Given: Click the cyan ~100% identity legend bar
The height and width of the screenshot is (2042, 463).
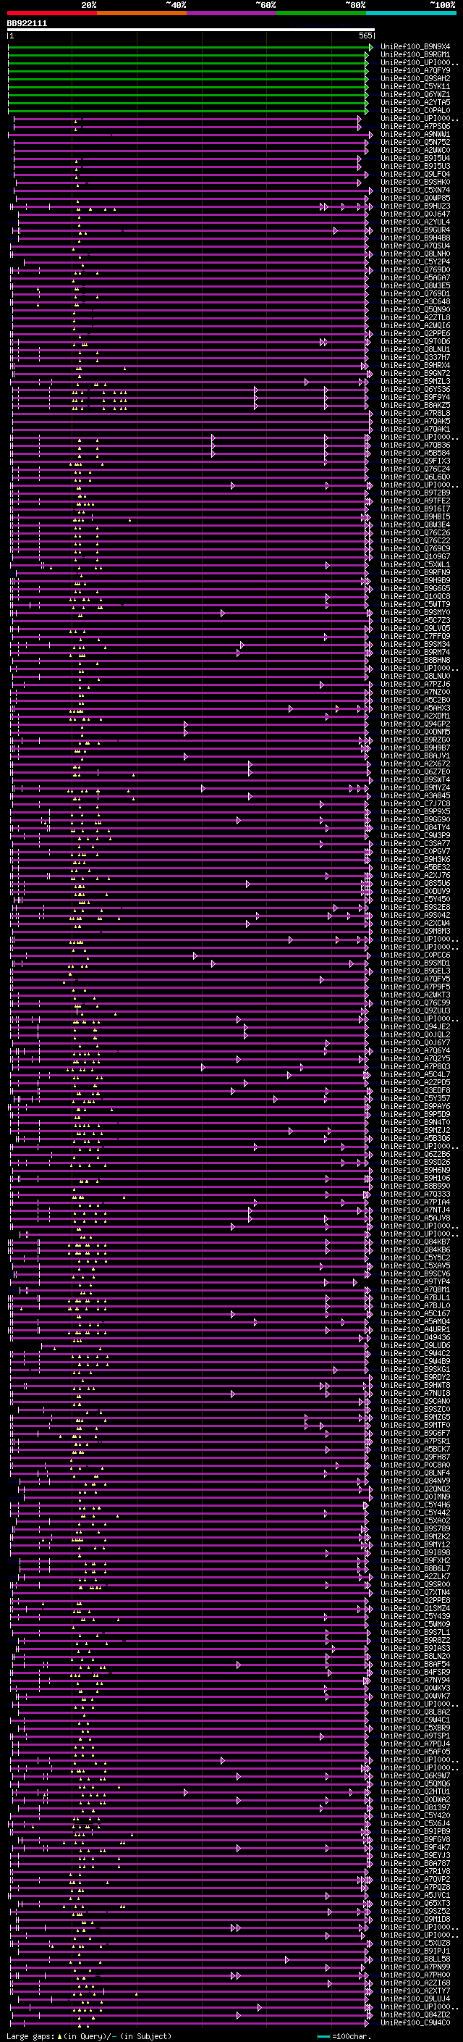Looking at the screenshot, I should click(x=412, y=13).
